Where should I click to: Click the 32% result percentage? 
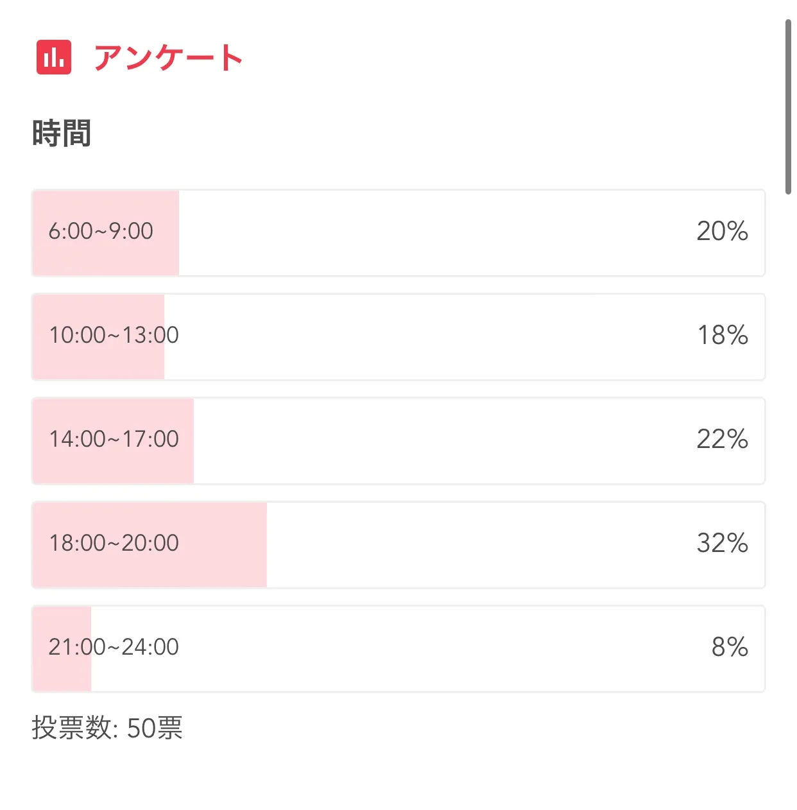click(722, 543)
